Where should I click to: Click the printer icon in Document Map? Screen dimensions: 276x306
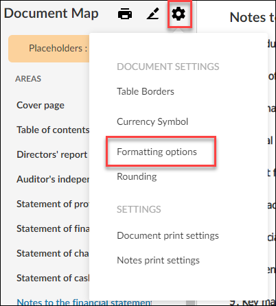tap(125, 14)
